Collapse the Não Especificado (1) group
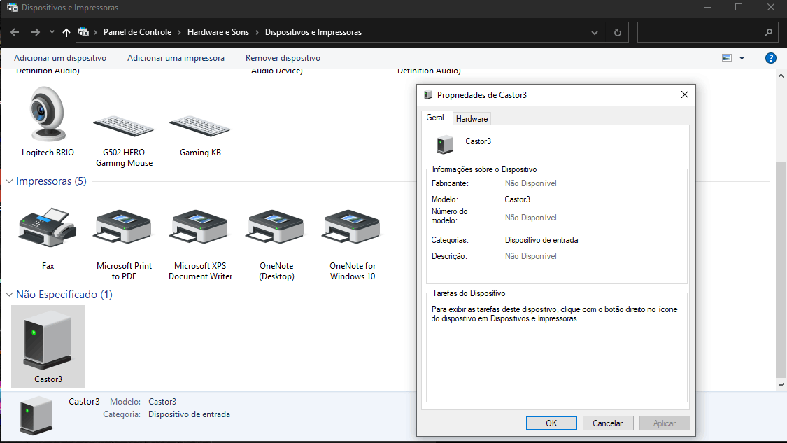 click(x=9, y=295)
